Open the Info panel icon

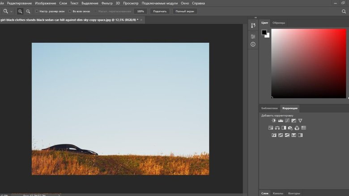tap(253, 44)
